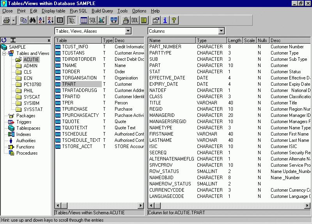Click the Scale column header
312x224 pixels.
pyautogui.click(x=250, y=41)
